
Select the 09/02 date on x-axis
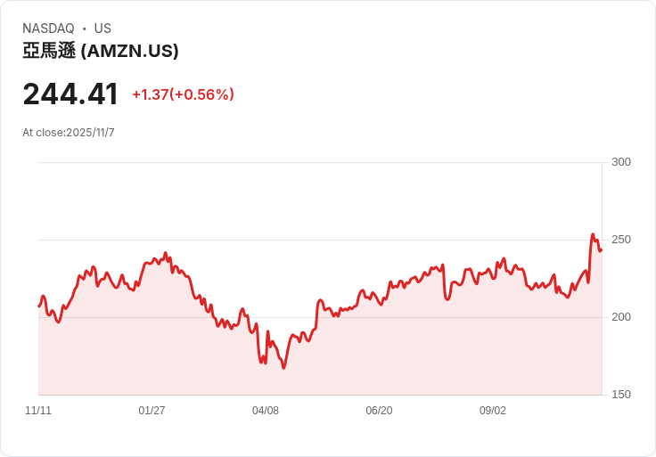pos(493,411)
